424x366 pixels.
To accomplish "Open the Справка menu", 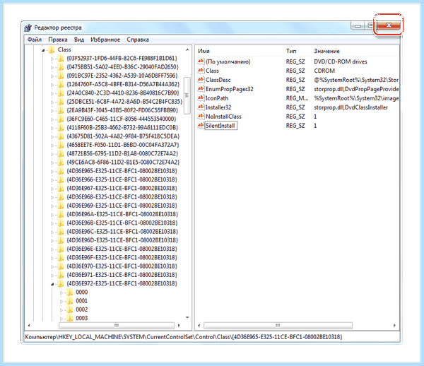I will pyautogui.click(x=138, y=40).
